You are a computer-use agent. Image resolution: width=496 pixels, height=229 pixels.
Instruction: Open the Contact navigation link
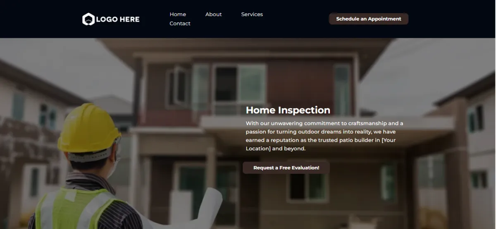[180, 23]
